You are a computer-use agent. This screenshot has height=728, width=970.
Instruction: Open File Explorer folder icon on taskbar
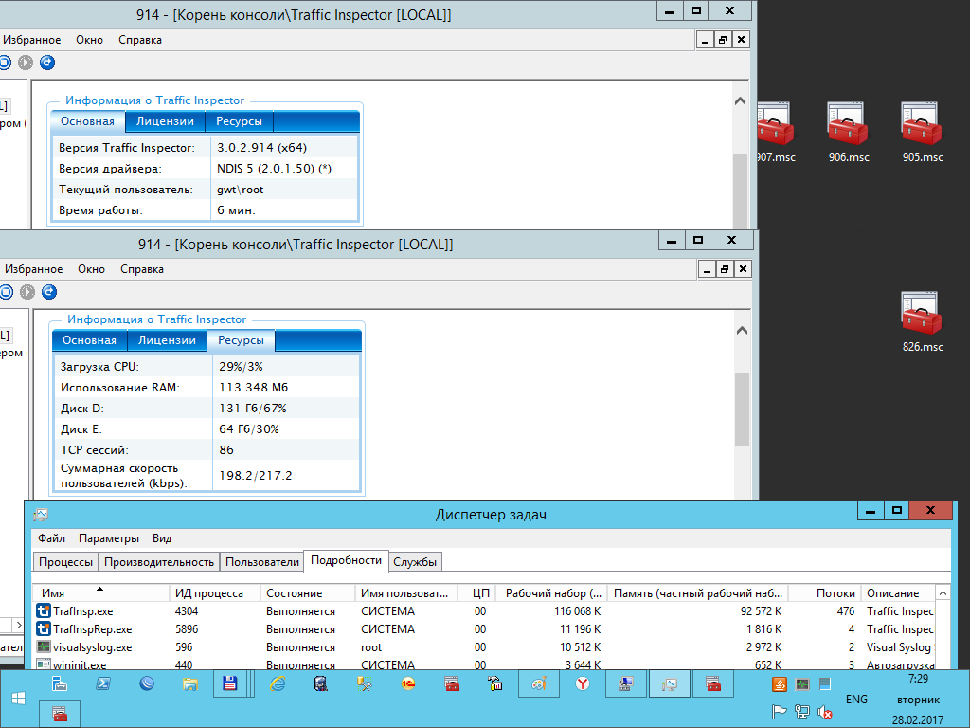189,684
